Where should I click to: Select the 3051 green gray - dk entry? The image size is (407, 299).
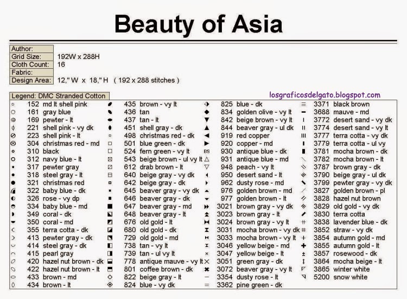(250, 262)
